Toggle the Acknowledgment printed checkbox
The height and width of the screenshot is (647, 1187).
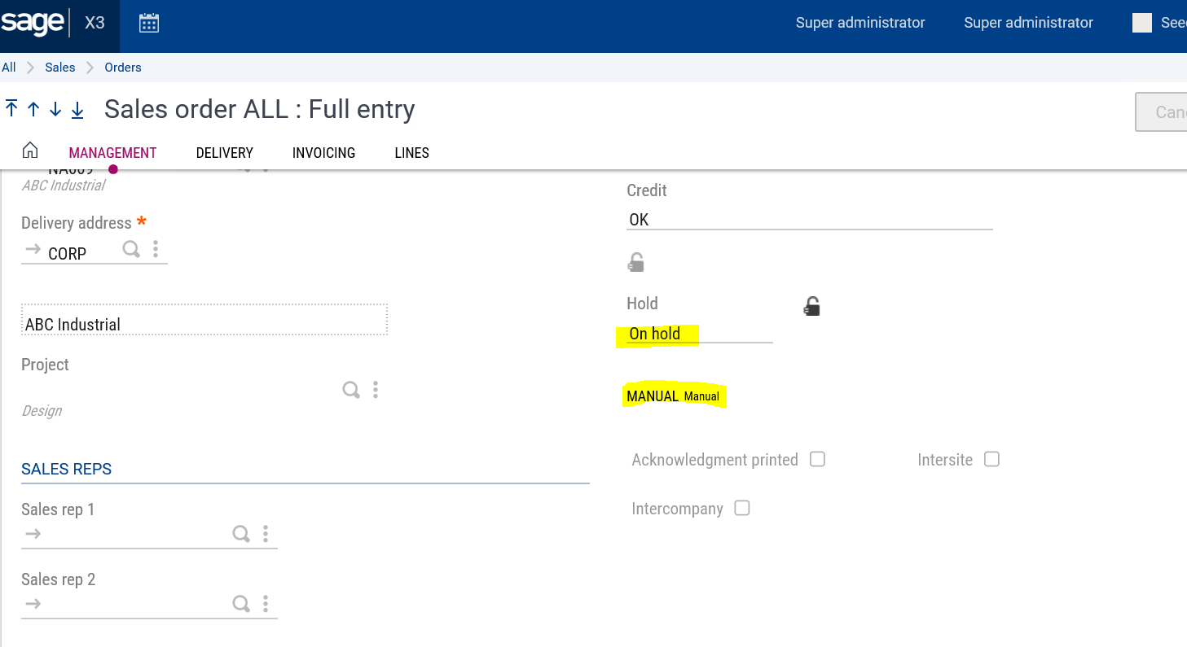[x=817, y=459]
